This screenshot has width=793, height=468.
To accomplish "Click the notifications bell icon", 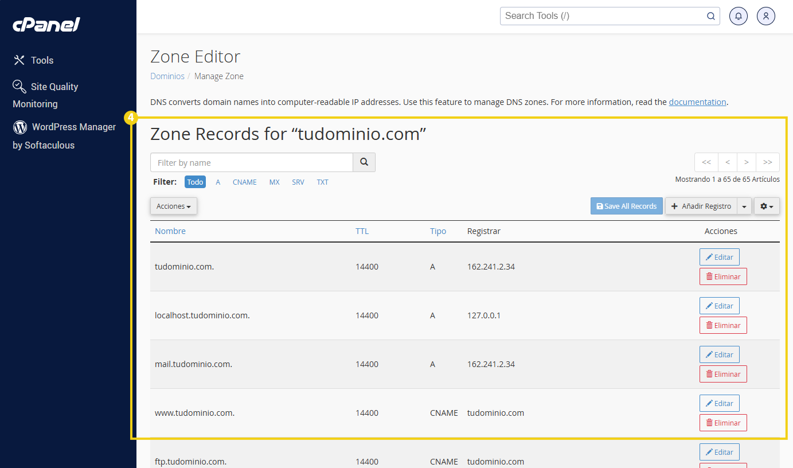I will [738, 16].
